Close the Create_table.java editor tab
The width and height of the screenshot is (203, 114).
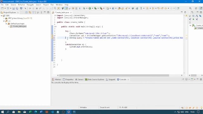(71, 13)
